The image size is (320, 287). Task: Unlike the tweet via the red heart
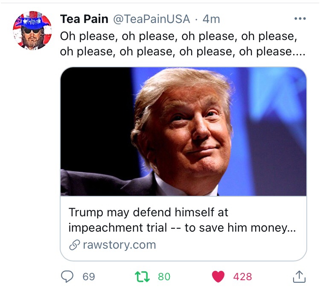click(218, 277)
